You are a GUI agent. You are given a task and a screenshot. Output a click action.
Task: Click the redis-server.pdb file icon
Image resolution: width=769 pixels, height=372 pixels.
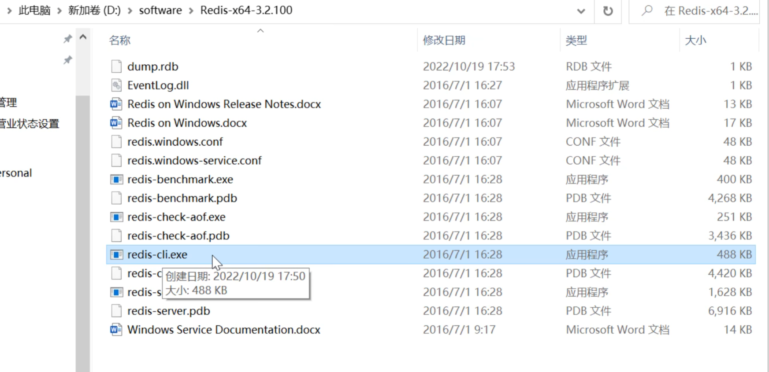pyautogui.click(x=116, y=311)
